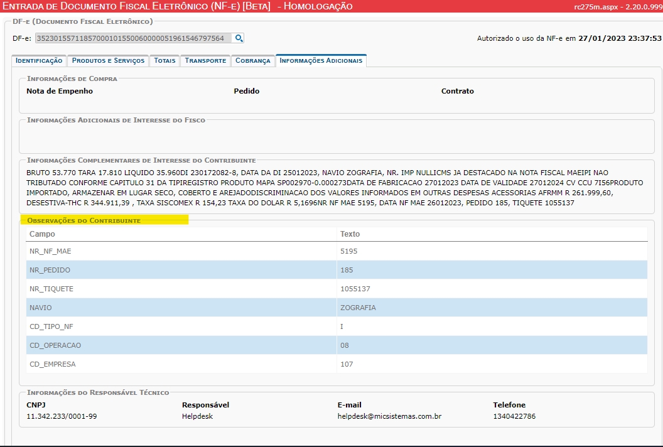Select the NR_NF_MAE field cell
The height and width of the screenshot is (447, 663).
(x=181, y=251)
